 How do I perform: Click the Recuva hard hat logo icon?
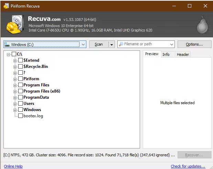point(15,24)
